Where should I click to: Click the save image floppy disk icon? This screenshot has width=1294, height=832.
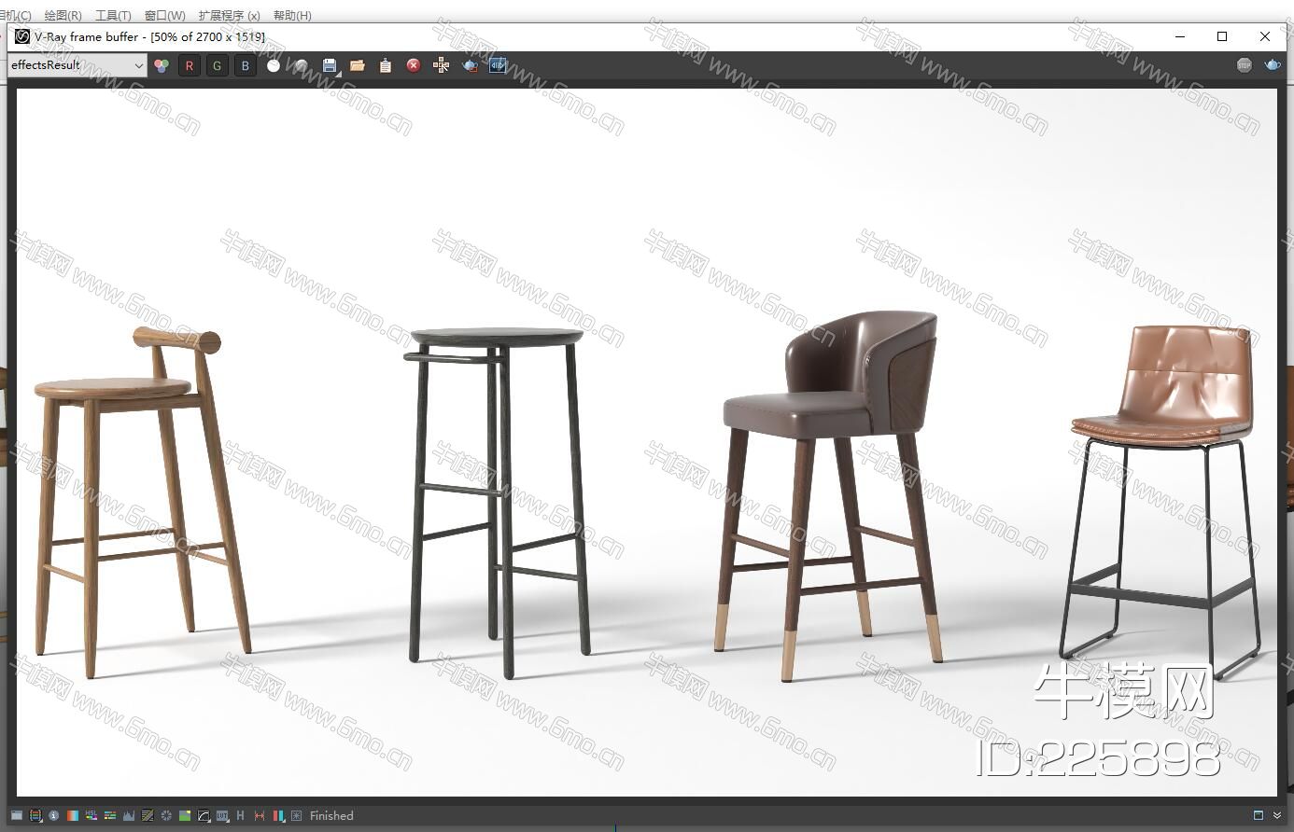click(330, 65)
